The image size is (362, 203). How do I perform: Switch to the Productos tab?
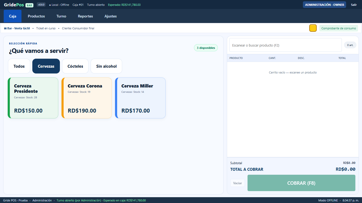click(36, 16)
